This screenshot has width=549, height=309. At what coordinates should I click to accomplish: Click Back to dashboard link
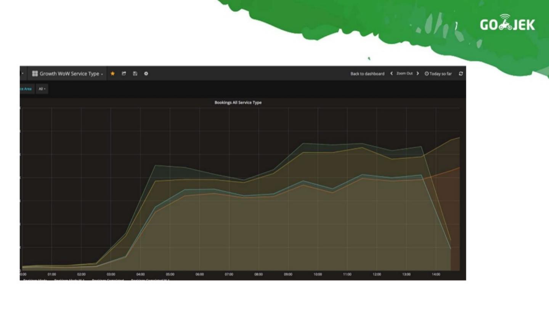367,74
